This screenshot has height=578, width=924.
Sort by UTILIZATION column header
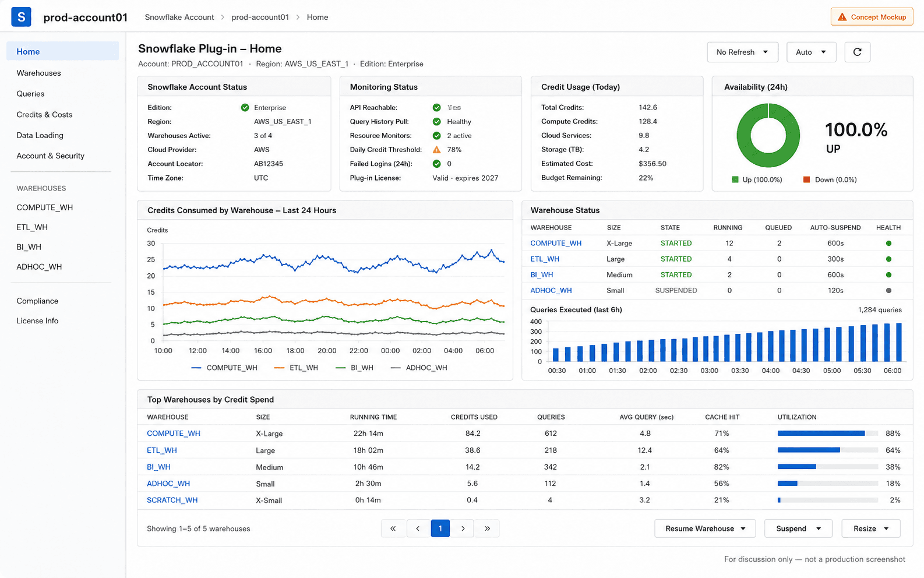pos(796,417)
